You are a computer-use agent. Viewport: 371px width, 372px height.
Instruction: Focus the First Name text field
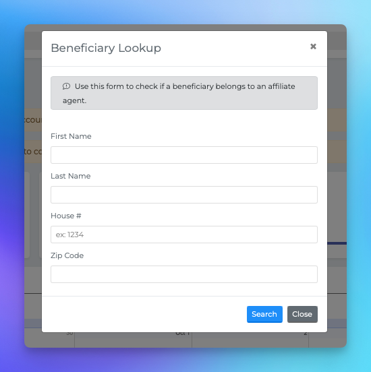tap(184, 155)
